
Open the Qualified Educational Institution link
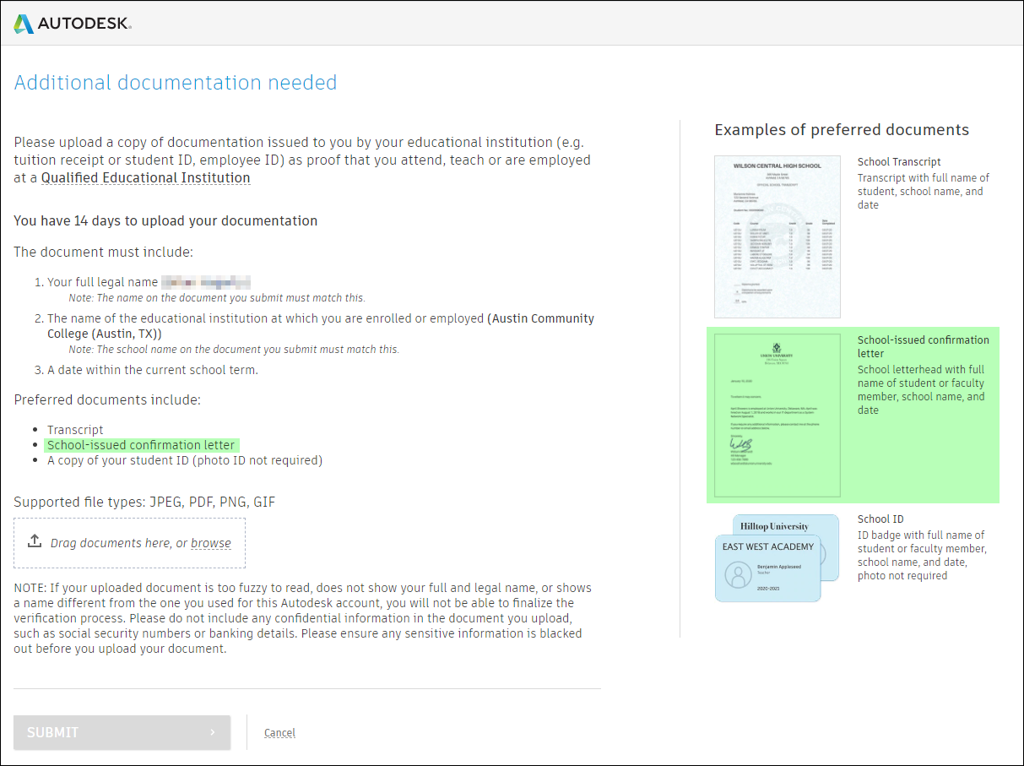[x=145, y=178]
